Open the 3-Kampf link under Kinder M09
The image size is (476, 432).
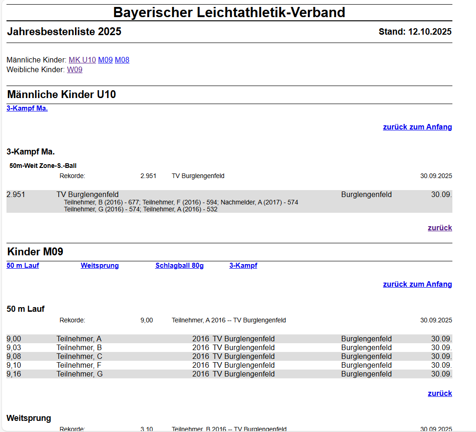point(243,266)
